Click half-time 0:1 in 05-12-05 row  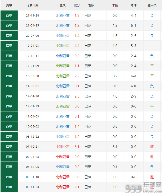(x=115, y=167)
